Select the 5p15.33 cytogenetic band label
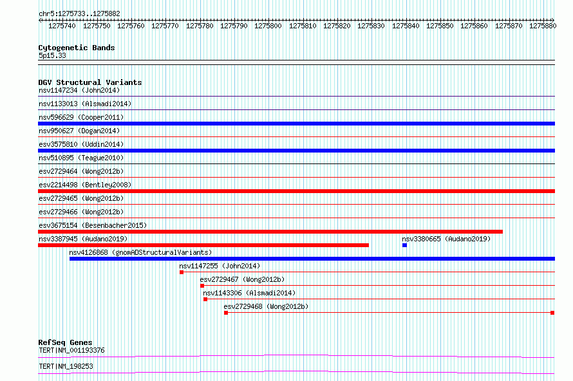 point(52,55)
